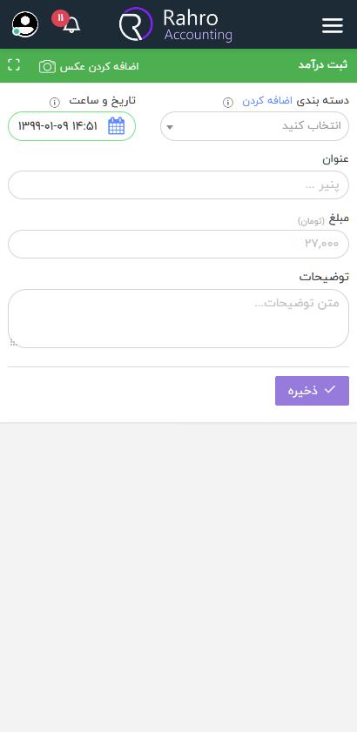
Task: Save the form with ذخیره button
Action: [312, 391]
